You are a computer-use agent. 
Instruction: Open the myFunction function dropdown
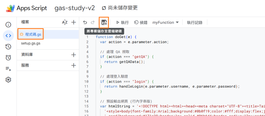[165, 22]
